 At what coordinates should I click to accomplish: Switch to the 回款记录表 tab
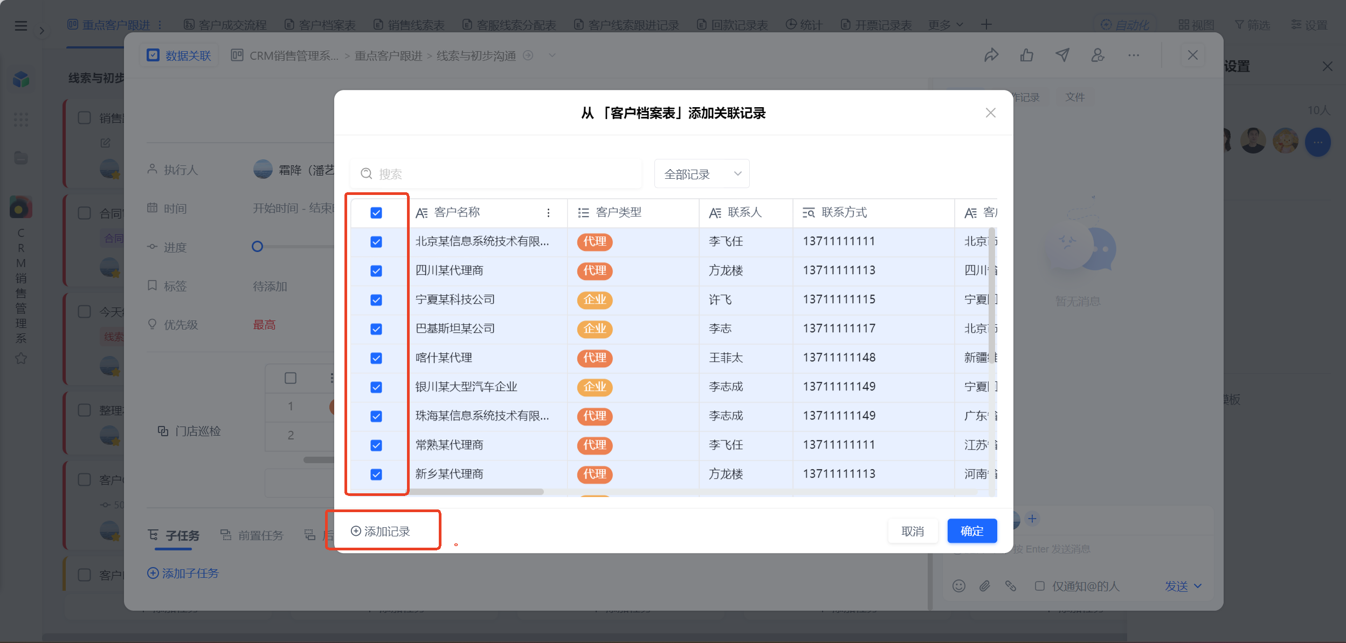pos(733,25)
